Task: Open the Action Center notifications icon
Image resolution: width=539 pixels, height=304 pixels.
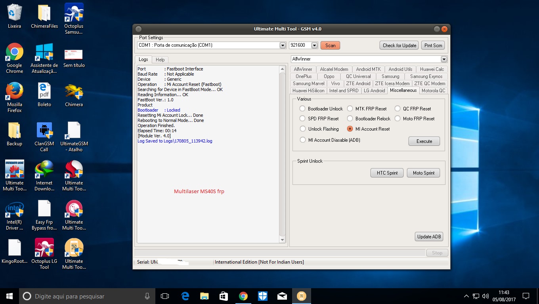Action: [x=526, y=296]
